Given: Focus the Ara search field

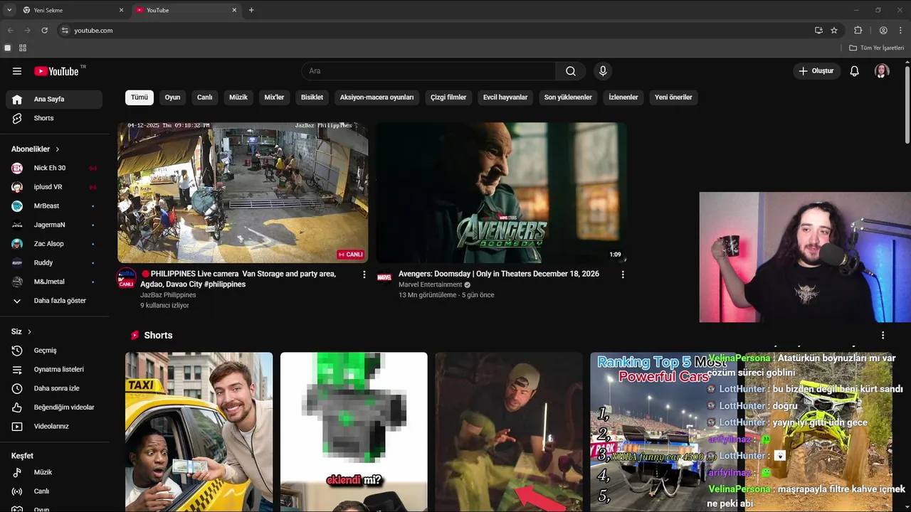Looking at the screenshot, I should (428, 71).
